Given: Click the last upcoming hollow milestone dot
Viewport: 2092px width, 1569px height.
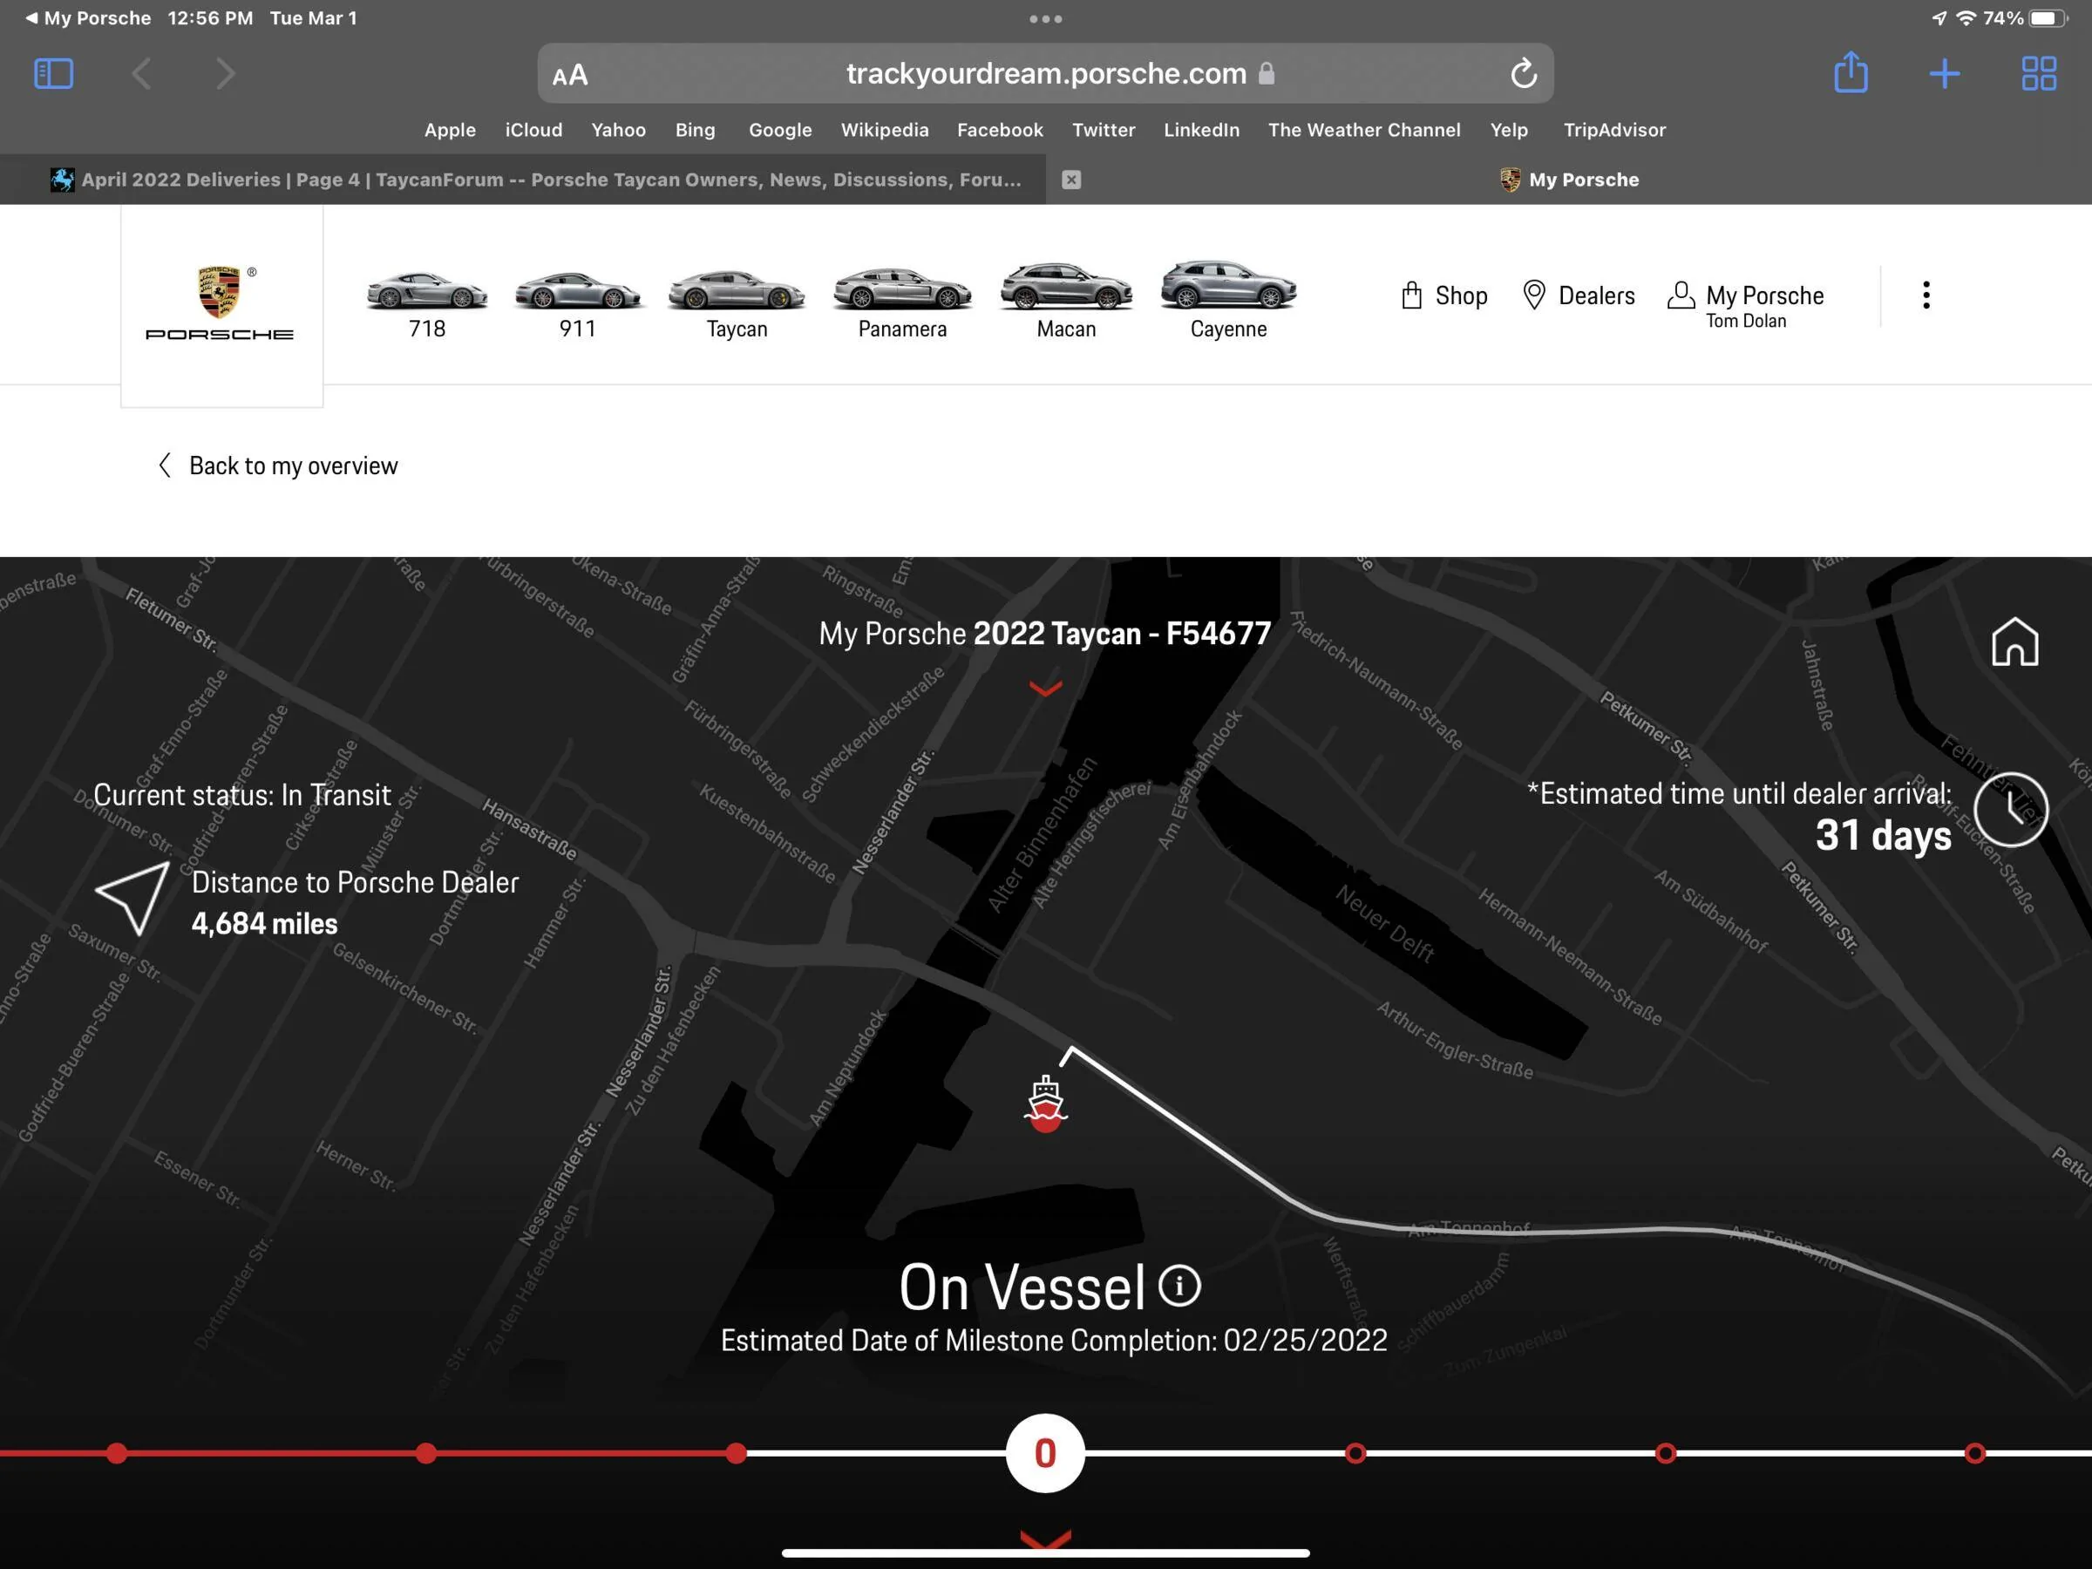Looking at the screenshot, I should [x=1974, y=1454].
